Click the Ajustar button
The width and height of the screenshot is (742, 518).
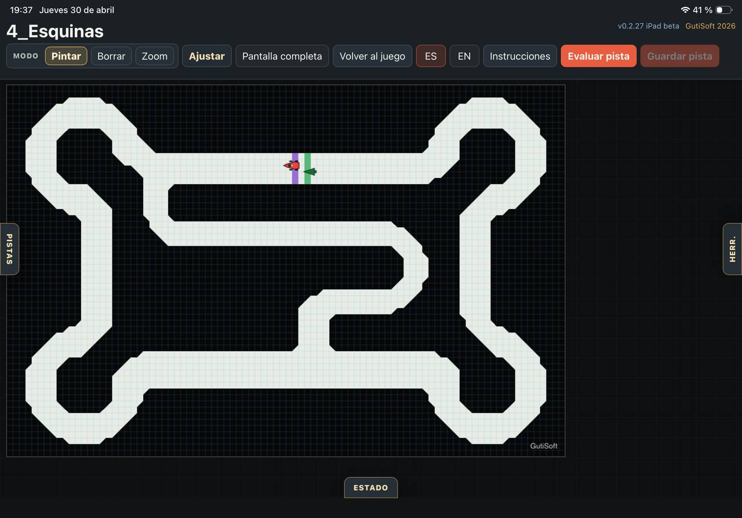click(x=207, y=56)
